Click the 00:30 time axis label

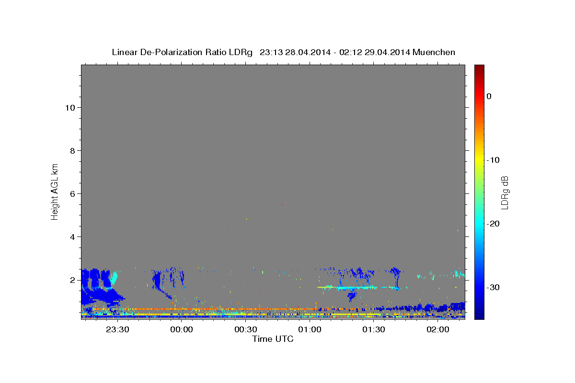pyautogui.click(x=246, y=329)
